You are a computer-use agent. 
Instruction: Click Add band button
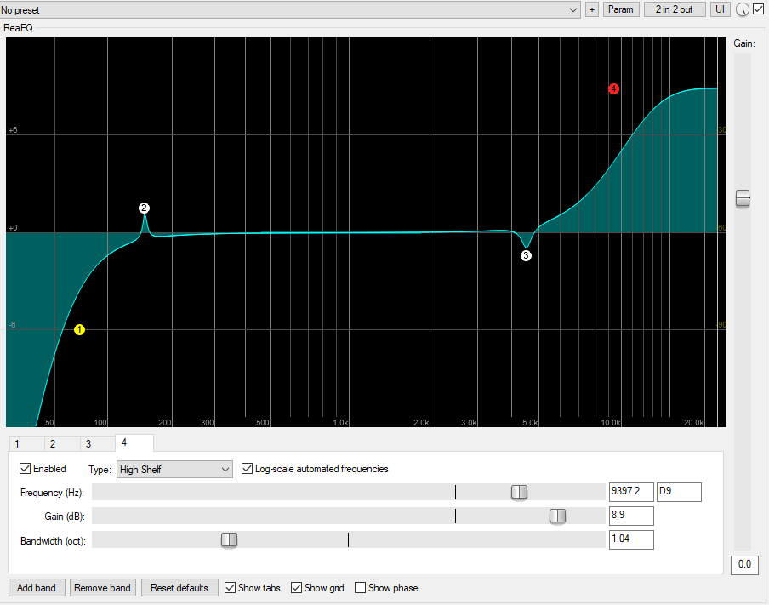37,587
